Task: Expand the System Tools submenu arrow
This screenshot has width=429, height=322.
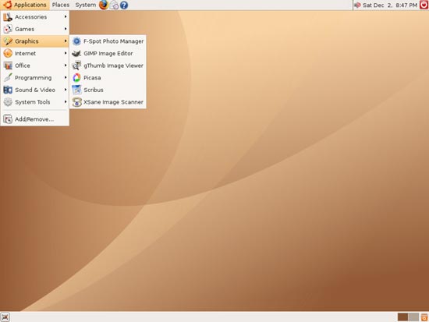Action: [x=66, y=102]
